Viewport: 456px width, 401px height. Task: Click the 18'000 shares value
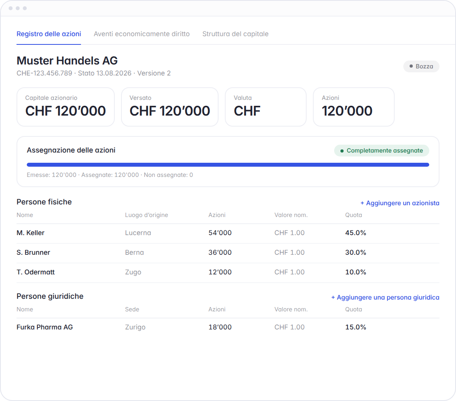[x=220, y=327]
